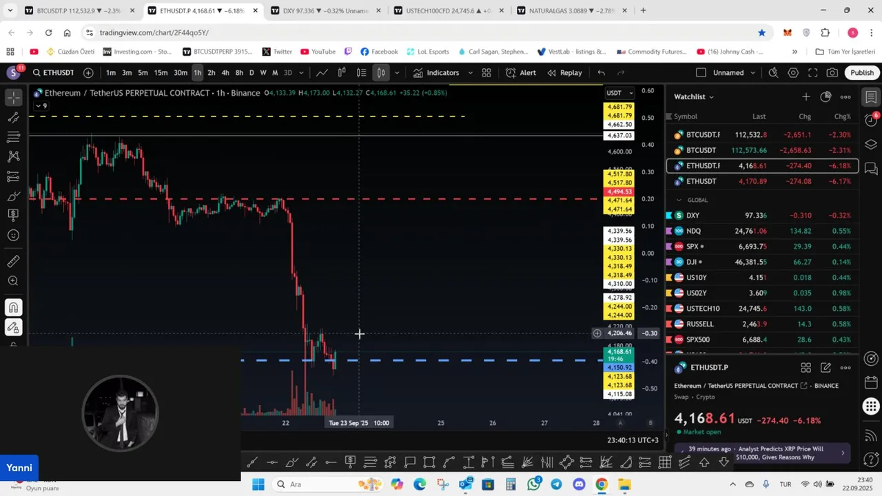Select RUSSELL in the watchlist
882x496 pixels.
(x=762, y=324)
